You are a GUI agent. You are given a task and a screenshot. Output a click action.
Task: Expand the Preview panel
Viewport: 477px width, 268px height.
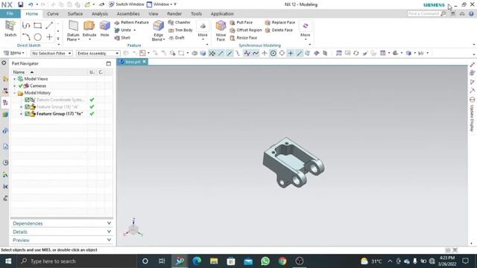(62, 240)
